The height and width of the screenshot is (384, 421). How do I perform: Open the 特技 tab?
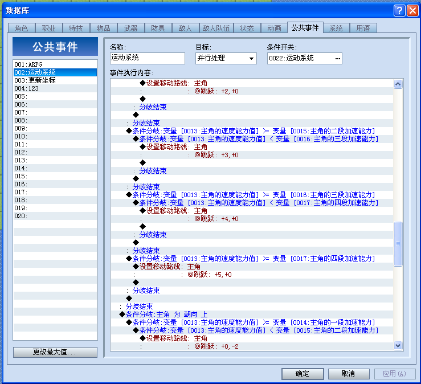click(76, 28)
